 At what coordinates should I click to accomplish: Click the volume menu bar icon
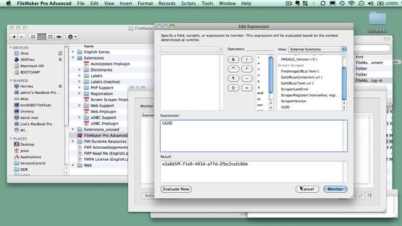(371, 3)
